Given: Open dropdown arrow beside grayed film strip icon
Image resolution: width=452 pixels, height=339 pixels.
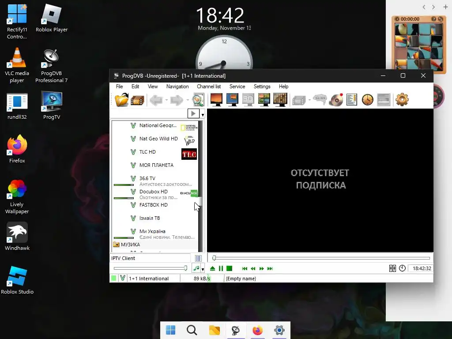Looking at the screenshot, I should coord(309,100).
